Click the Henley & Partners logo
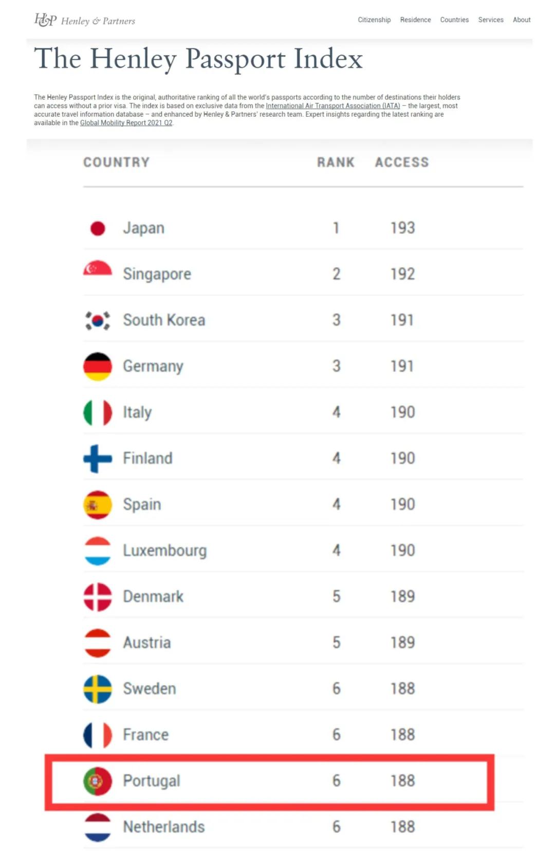Image resolution: width=555 pixels, height=851 pixels. click(x=84, y=20)
